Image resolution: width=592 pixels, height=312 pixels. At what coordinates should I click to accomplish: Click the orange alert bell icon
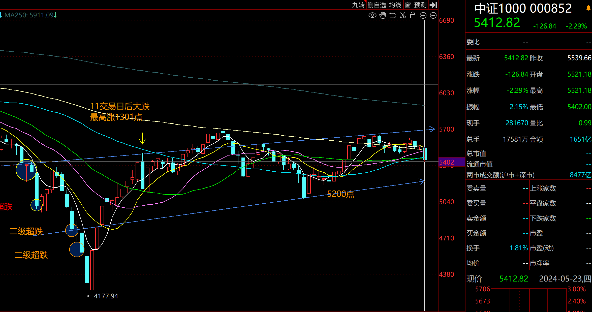[x=588, y=8]
